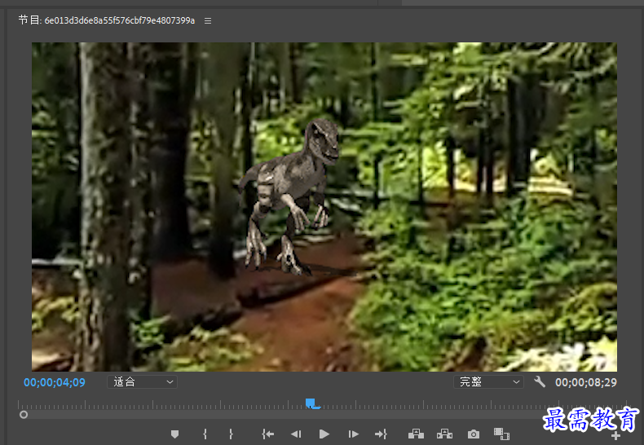Click the Mark Out bracket icon

click(x=231, y=434)
